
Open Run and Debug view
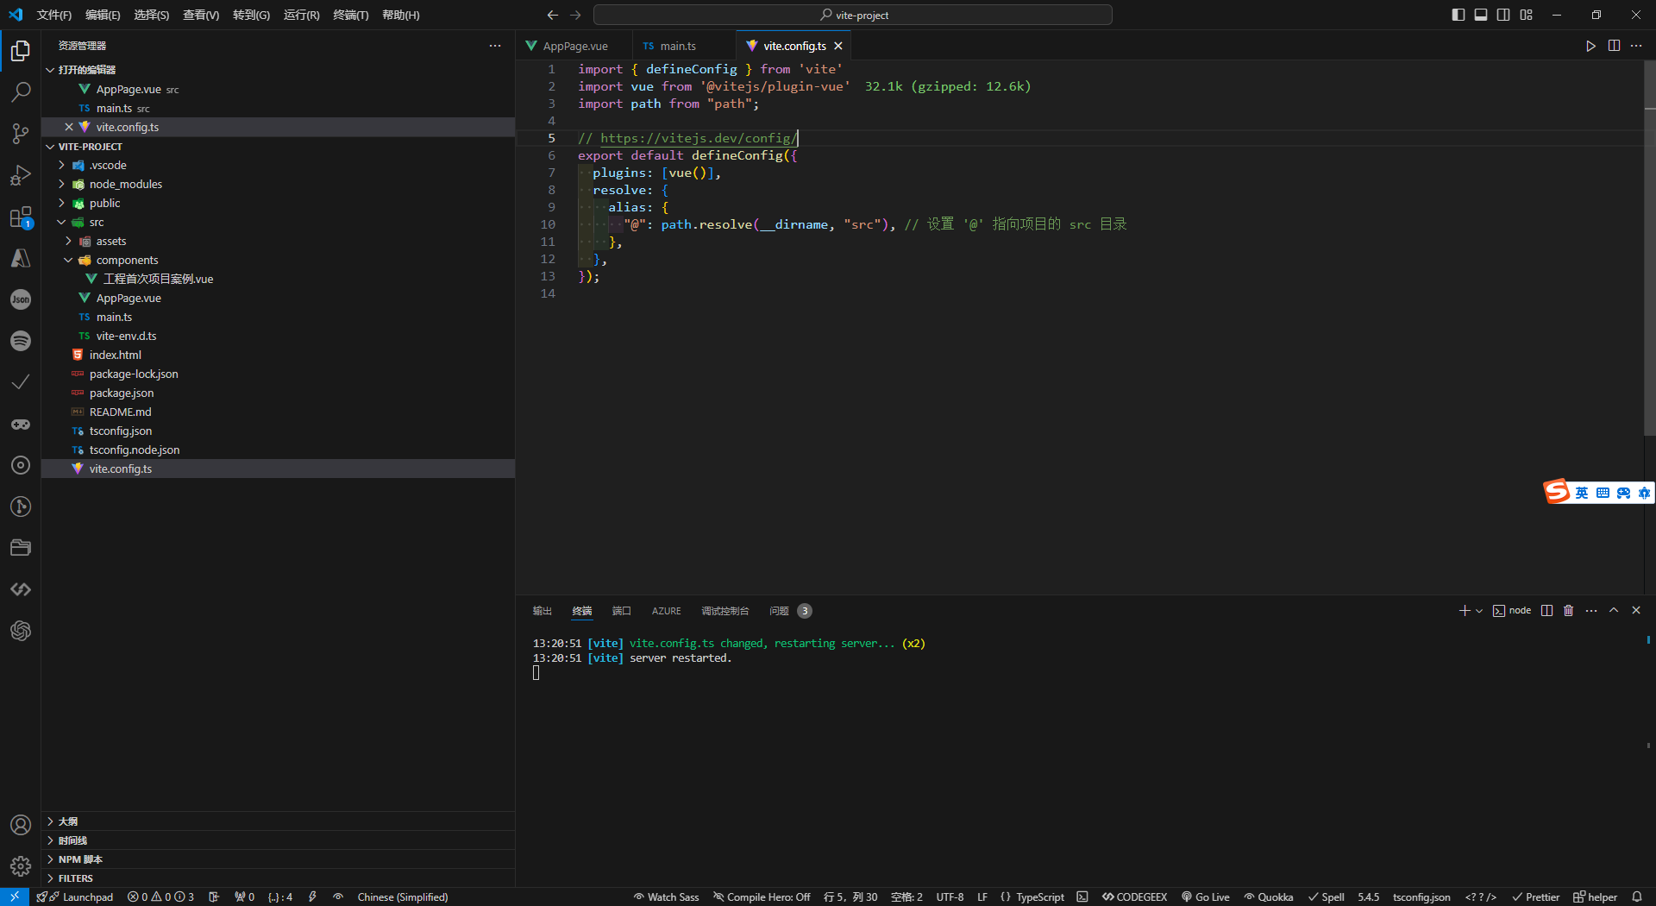pos(21,175)
